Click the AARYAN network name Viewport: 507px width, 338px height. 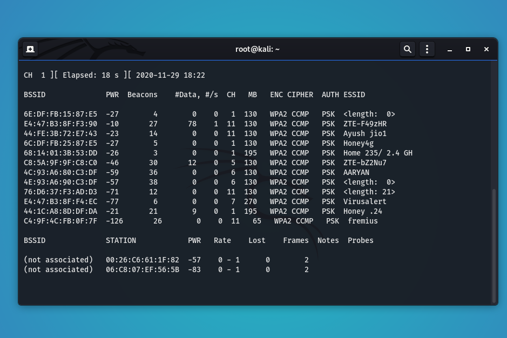(356, 172)
